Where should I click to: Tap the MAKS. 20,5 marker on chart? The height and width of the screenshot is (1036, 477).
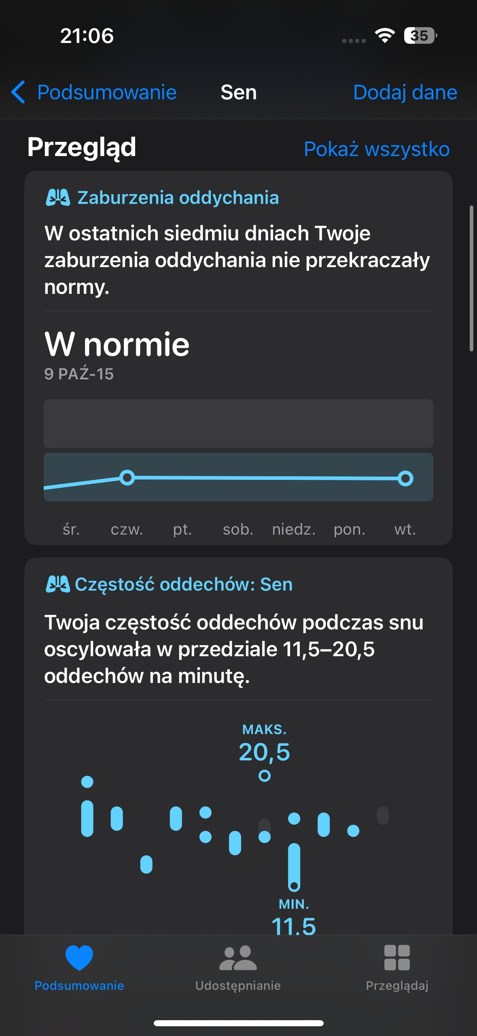coord(265,776)
